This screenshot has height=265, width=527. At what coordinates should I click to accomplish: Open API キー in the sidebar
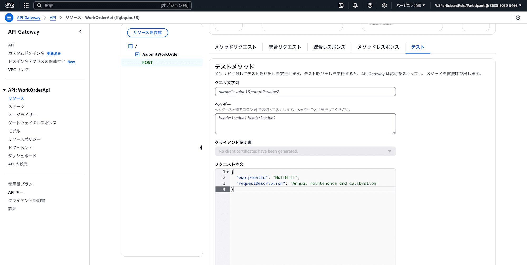click(x=16, y=192)
